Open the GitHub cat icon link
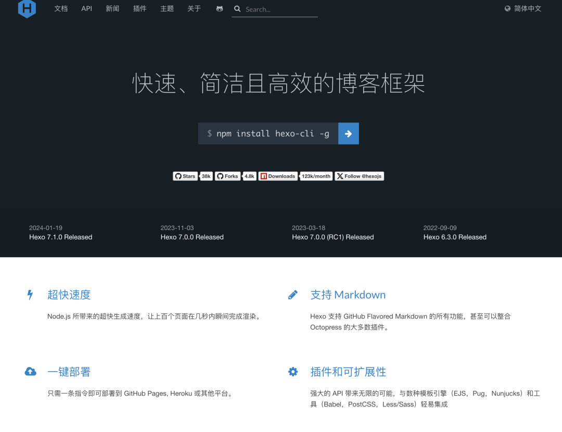This screenshot has width=562, height=432. [x=220, y=9]
